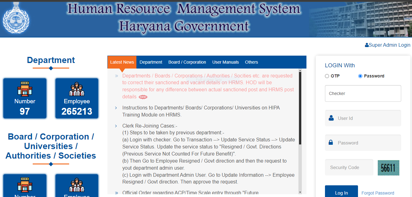Click the Department Number 97 card
The height and width of the screenshot is (197, 412).
pyautogui.click(x=25, y=98)
